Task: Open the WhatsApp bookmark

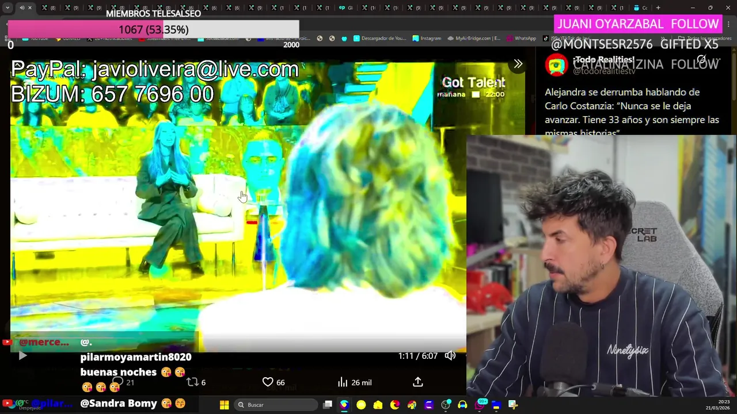Action: (521, 39)
